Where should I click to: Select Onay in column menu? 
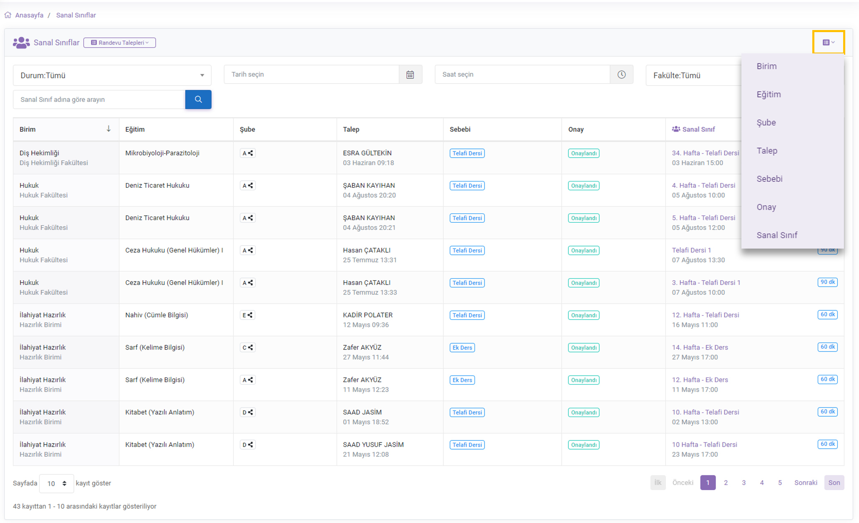tap(766, 207)
